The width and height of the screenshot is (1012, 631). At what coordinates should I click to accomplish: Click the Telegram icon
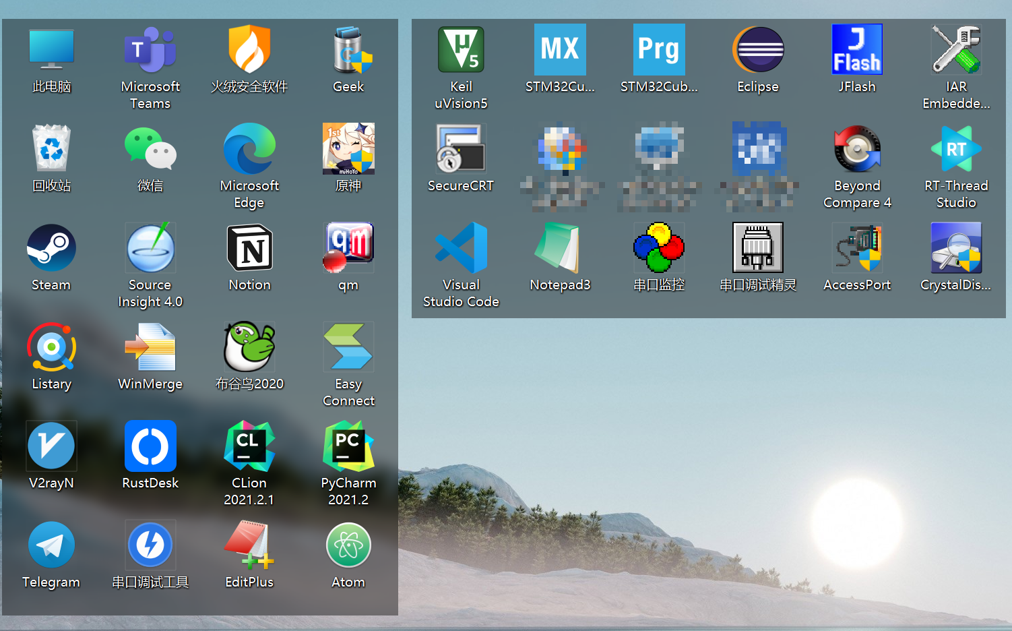click(51, 545)
